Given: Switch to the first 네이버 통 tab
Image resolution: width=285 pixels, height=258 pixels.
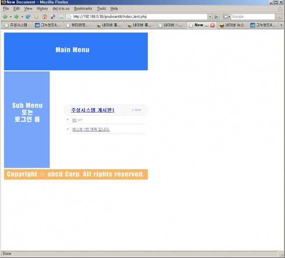Looking at the screenshot, I should [109, 25].
